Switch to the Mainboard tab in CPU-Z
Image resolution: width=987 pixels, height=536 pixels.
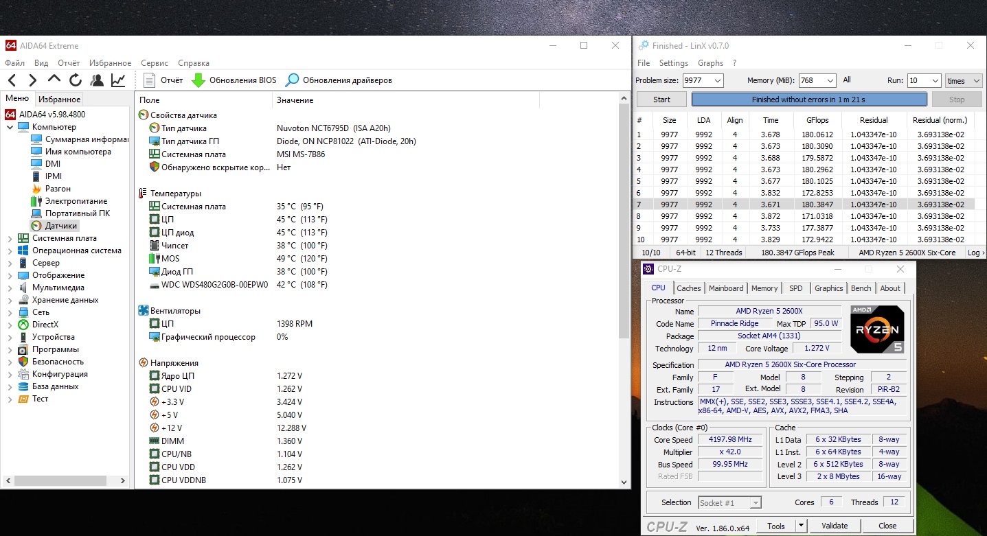tap(726, 288)
